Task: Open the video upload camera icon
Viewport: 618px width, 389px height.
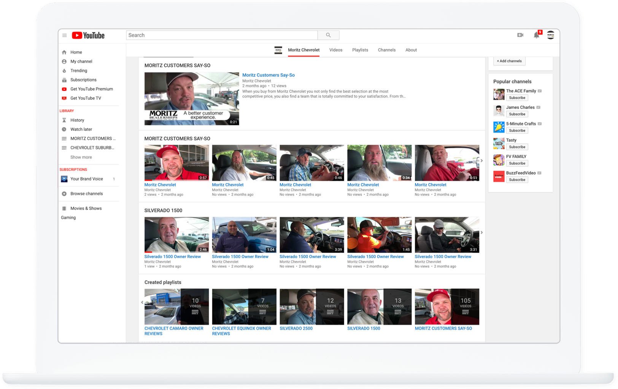Action: pyautogui.click(x=520, y=35)
